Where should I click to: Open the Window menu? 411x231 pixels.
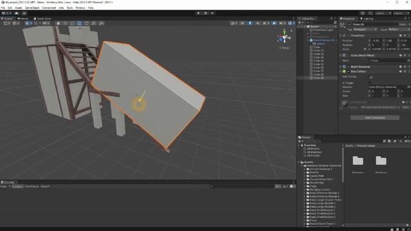click(x=80, y=8)
